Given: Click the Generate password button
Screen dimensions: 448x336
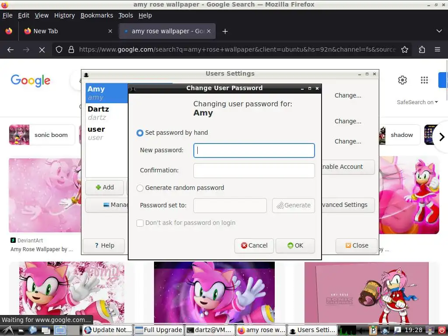Looking at the screenshot, I should point(294,206).
